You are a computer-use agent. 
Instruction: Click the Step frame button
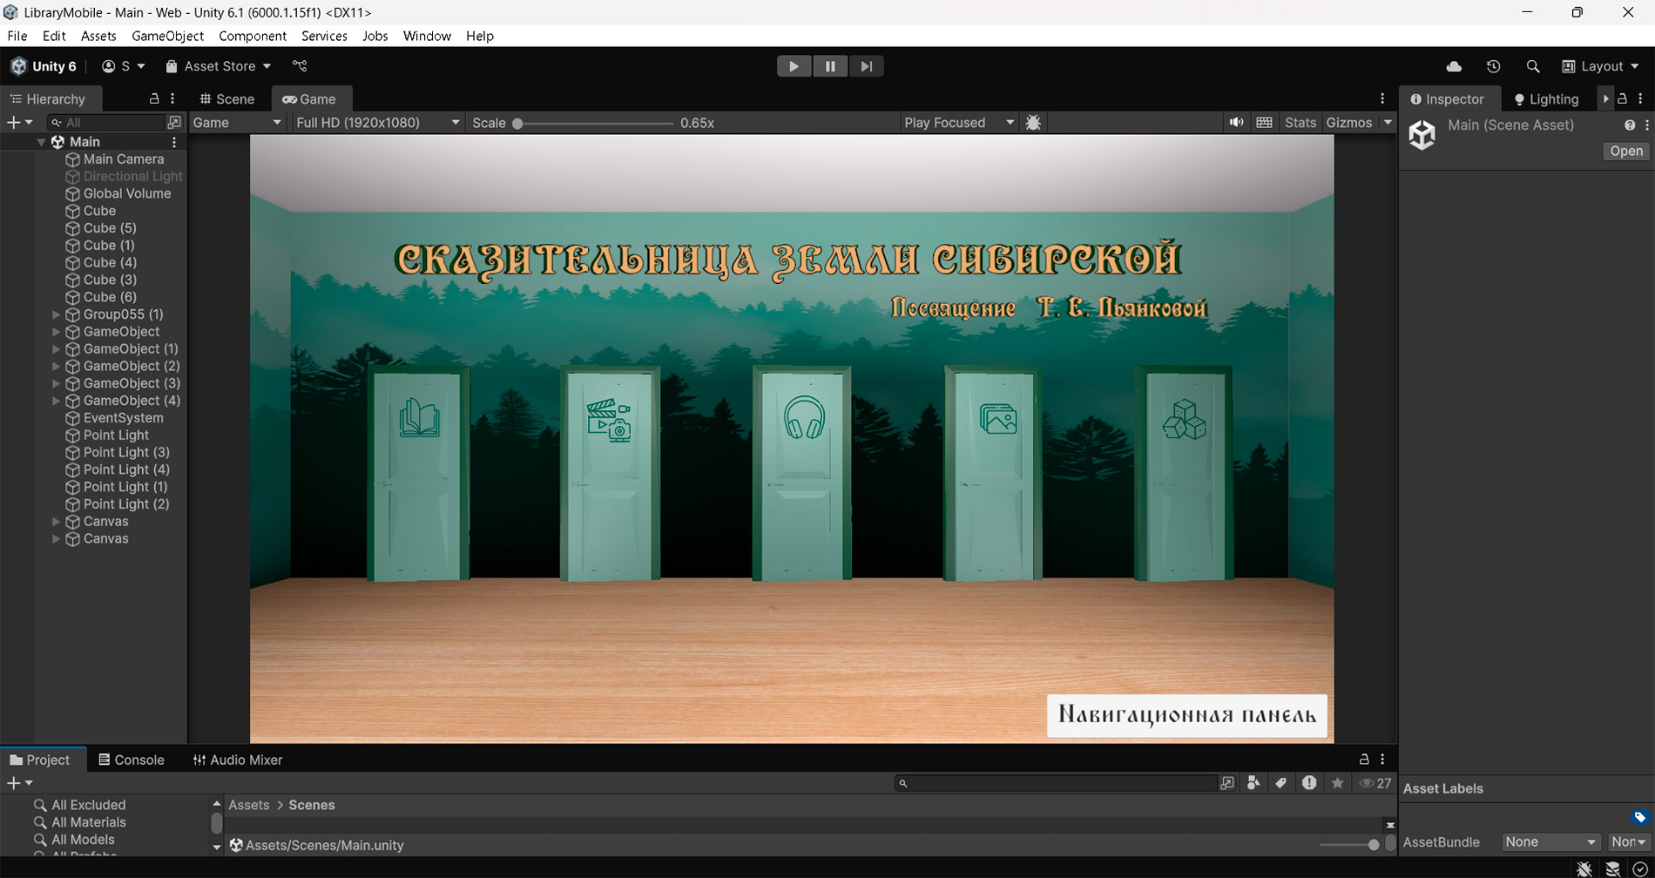click(x=866, y=66)
